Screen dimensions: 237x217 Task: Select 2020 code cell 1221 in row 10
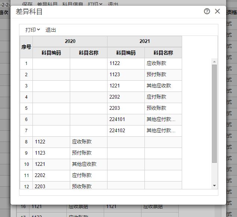(51, 164)
